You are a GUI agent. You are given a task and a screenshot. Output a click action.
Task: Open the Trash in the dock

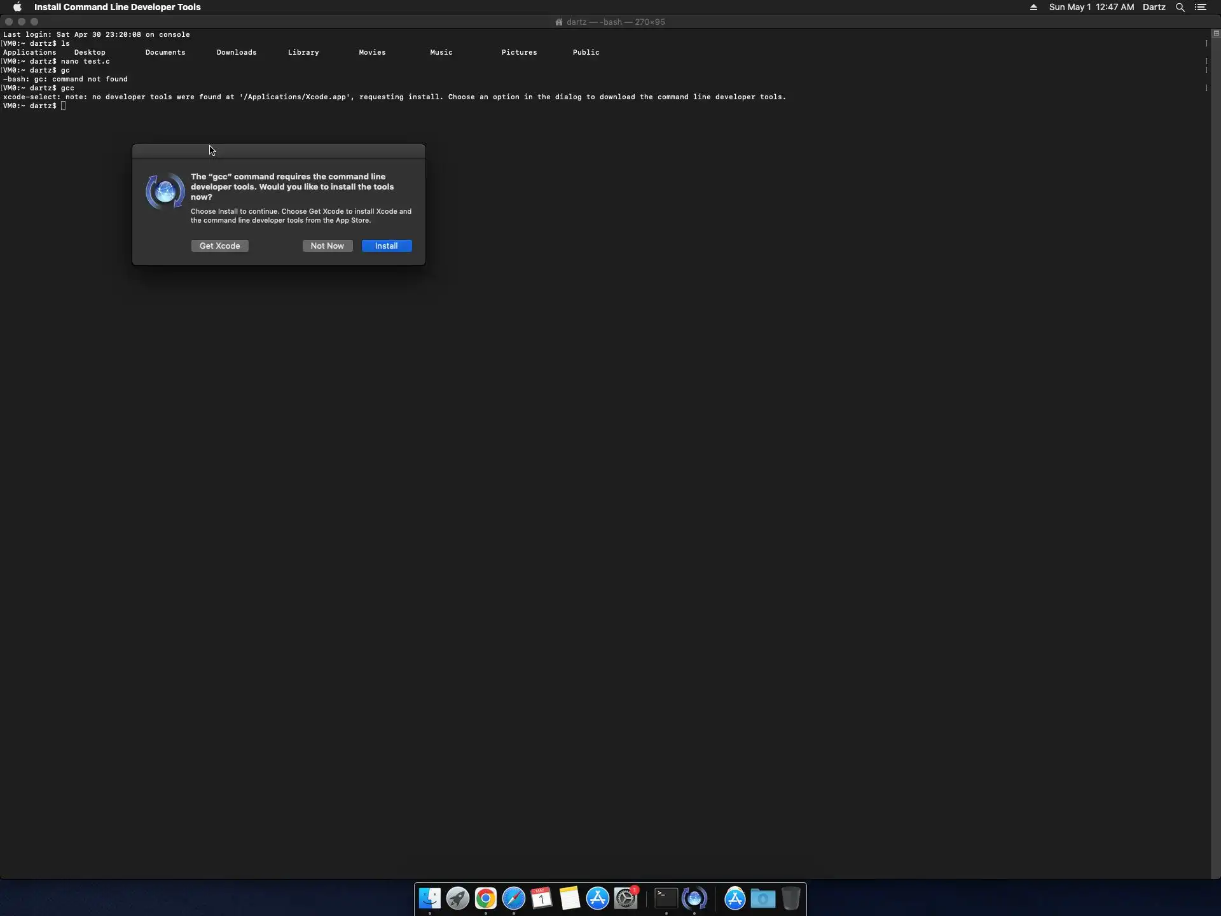pyautogui.click(x=790, y=898)
